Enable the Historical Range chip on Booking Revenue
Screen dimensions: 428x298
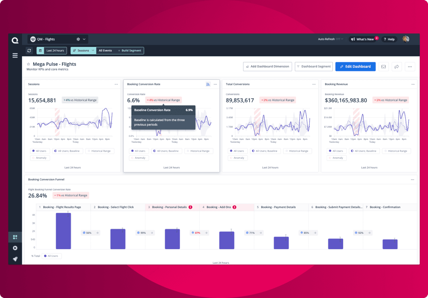click(x=396, y=151)
